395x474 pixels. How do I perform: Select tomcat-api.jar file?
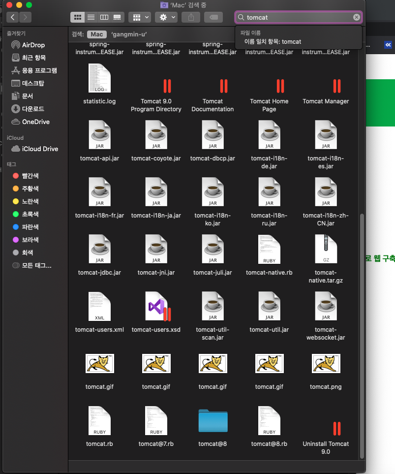[x=99, y=135]
